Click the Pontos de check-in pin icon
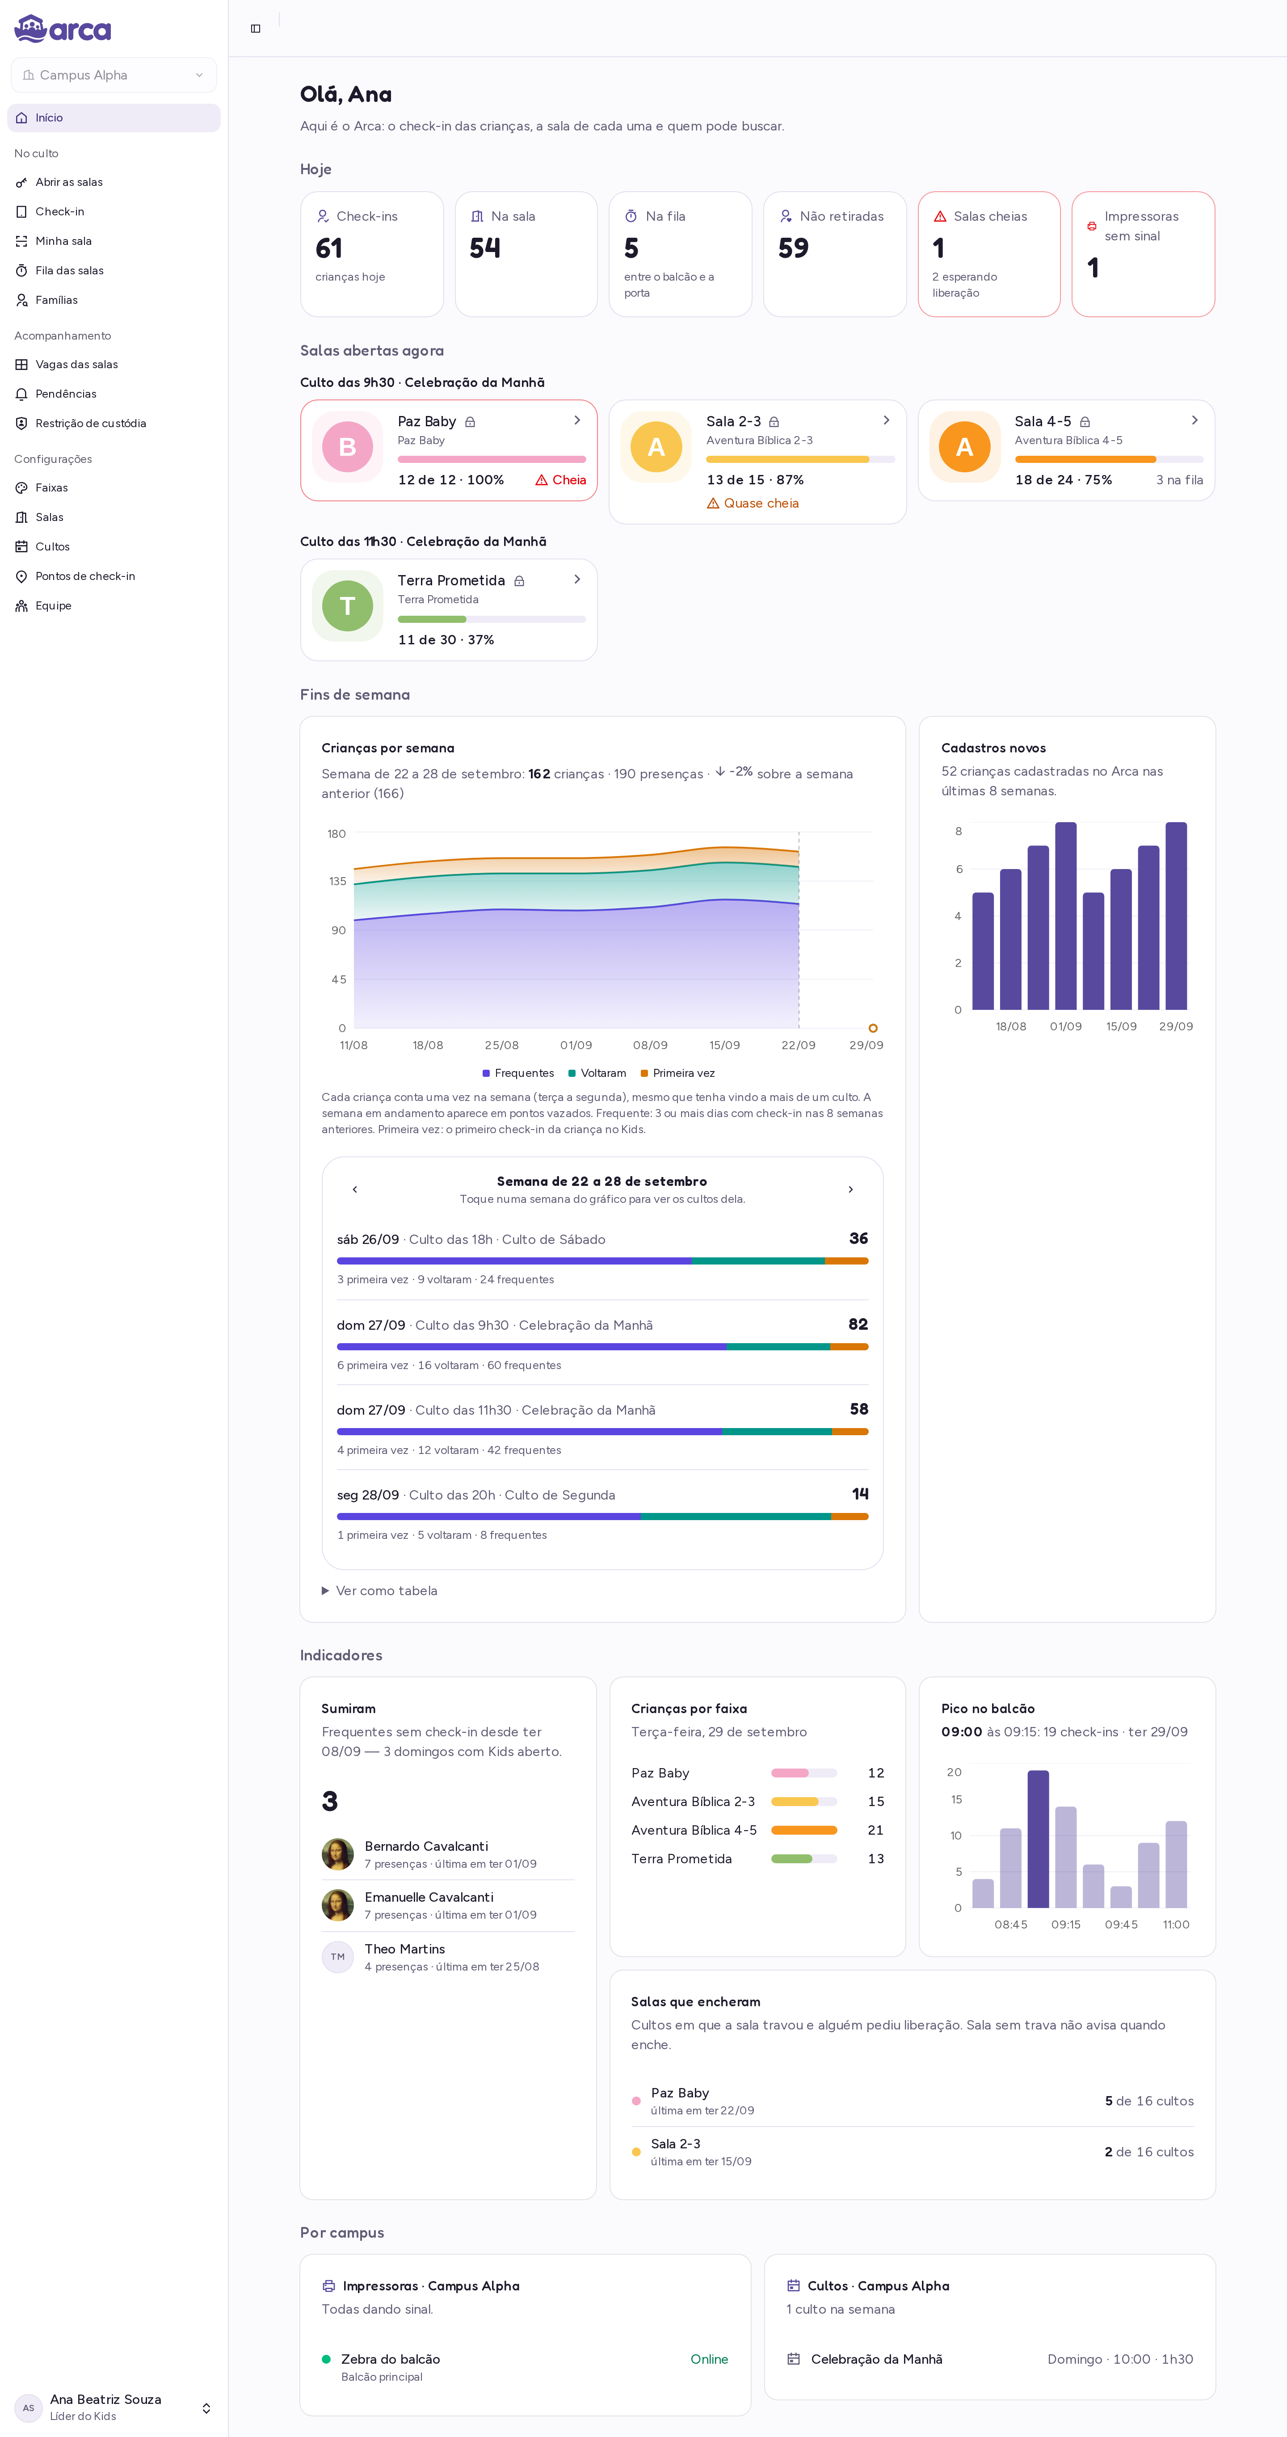The height and width of the screenshot is (2437, 1287). [21, 576]
